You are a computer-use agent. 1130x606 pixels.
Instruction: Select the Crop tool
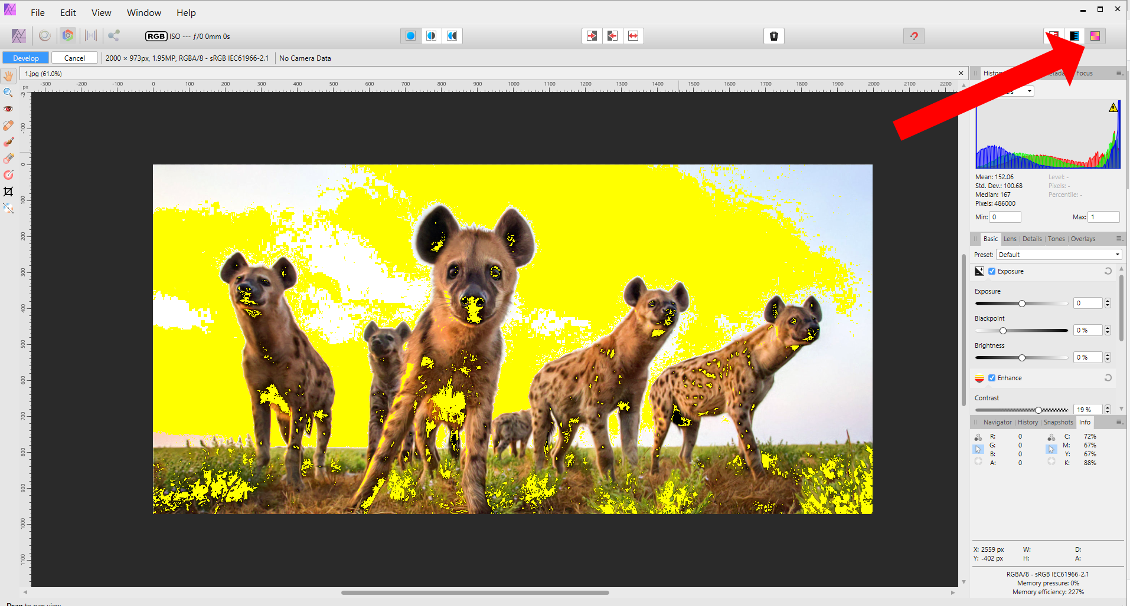[x=8, y=192]
